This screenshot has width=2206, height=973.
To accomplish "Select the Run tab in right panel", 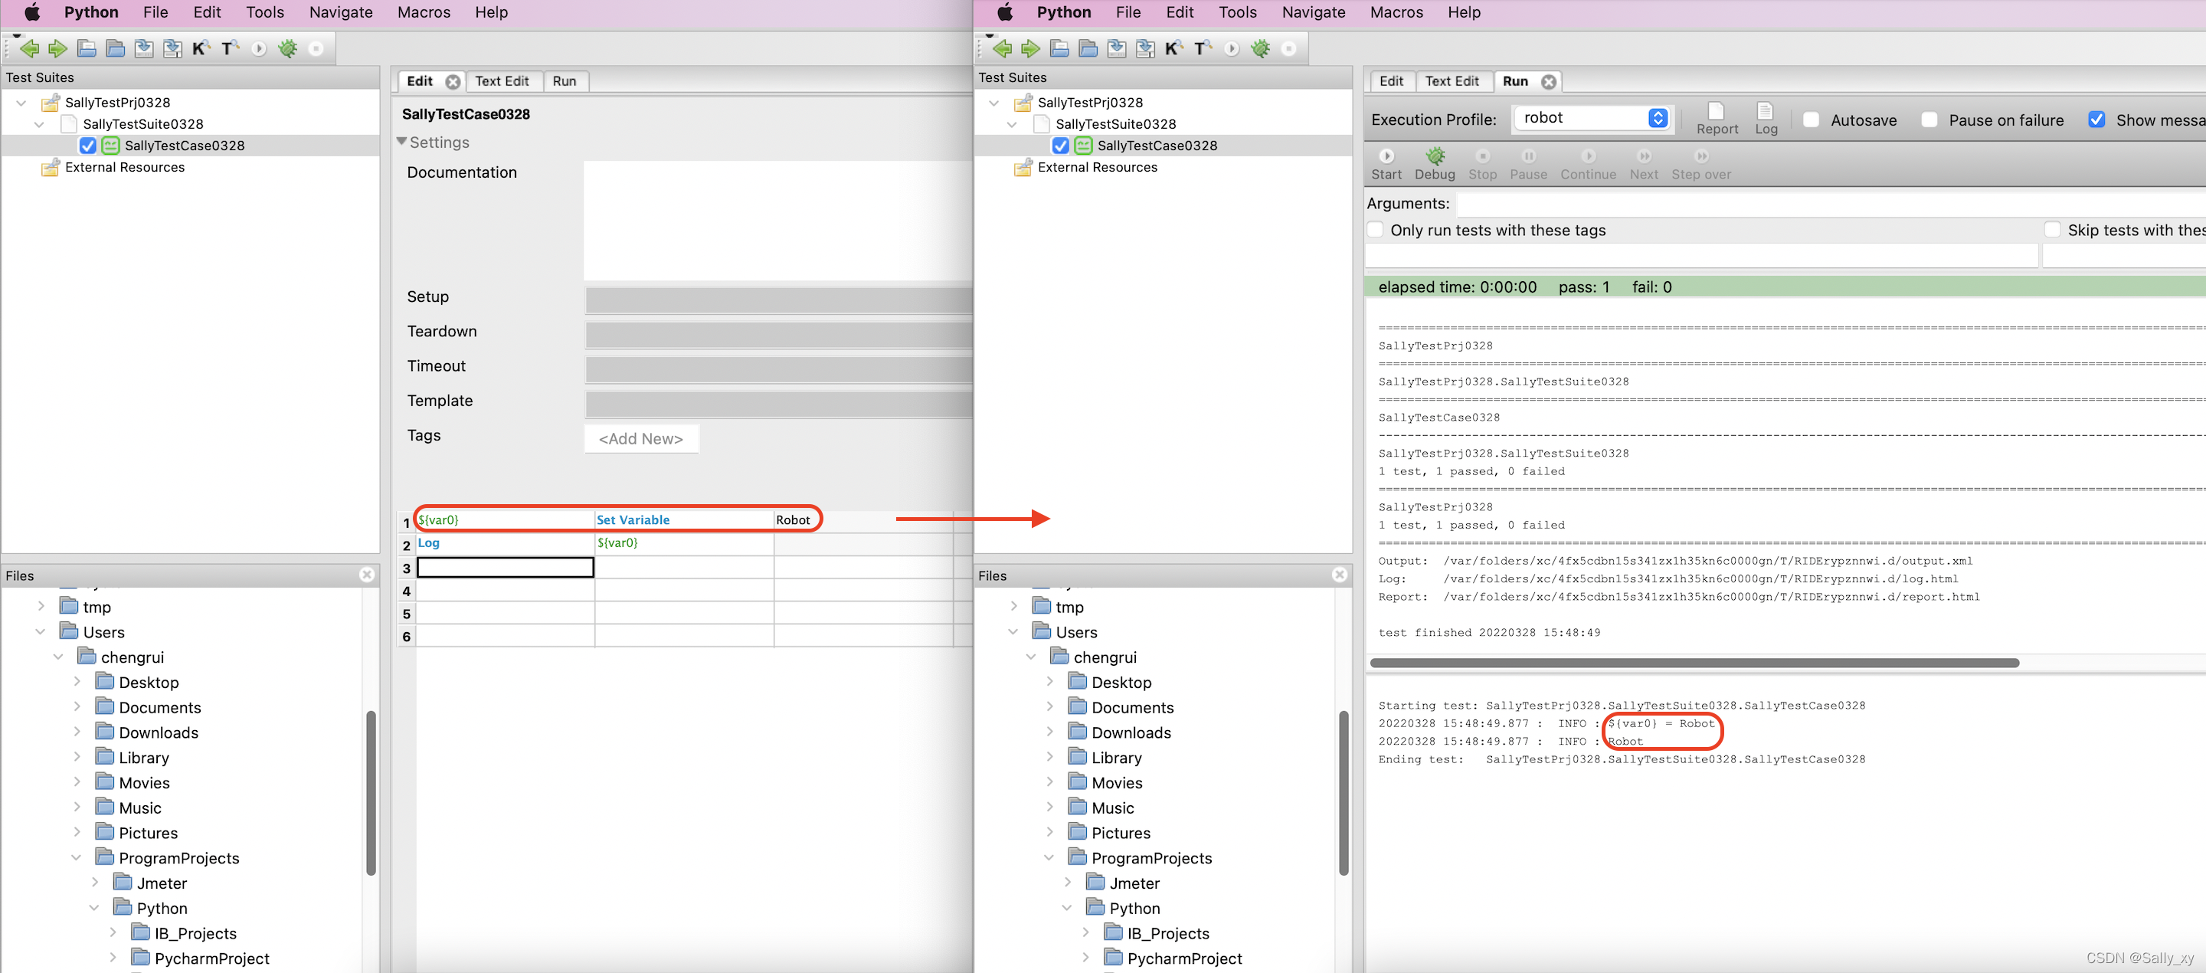I will (1514, 80).
